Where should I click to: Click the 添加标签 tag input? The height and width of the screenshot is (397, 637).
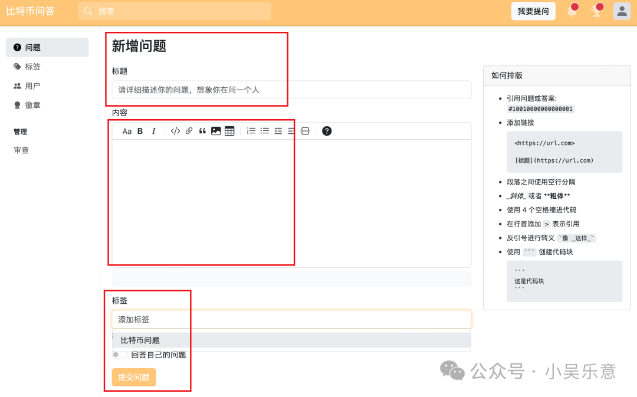[x=292, y=319]
